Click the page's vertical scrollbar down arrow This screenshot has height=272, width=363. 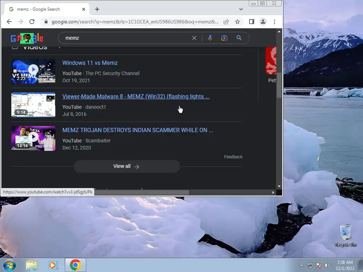point(279,186)
